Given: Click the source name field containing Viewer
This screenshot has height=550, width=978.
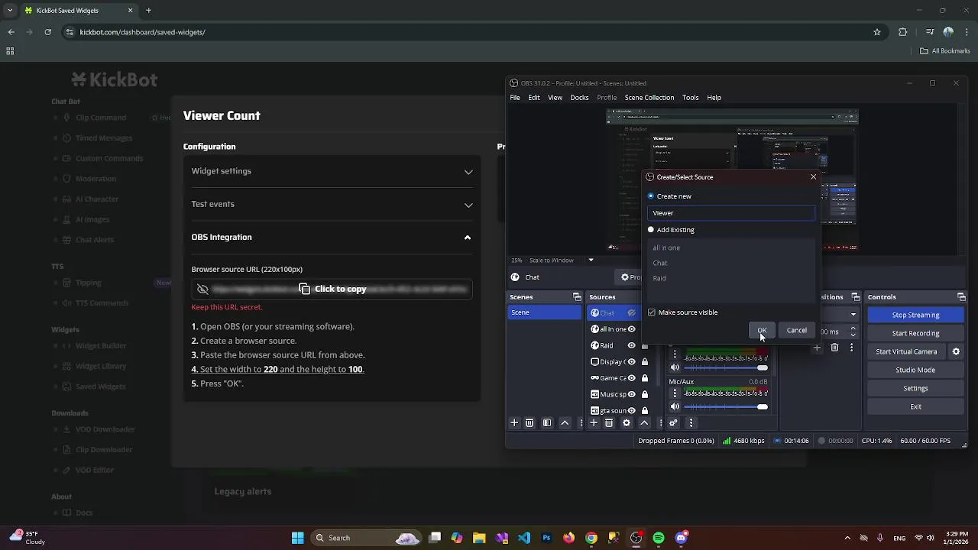Looking at the screenshot, I should (731, 213).
